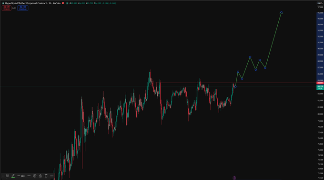This screenshot has height=180, width=324.
Task: Click the red KuCoin flag icon
Action: 63,3
